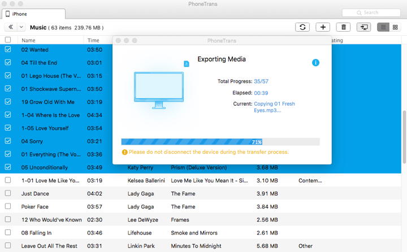
Task: Click the trash delete button
Action: pyautogui.click(x=343, y=27)
